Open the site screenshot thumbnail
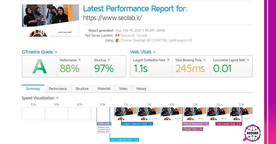This screenshot has height=144, width=276. click(x=51, y=21)
